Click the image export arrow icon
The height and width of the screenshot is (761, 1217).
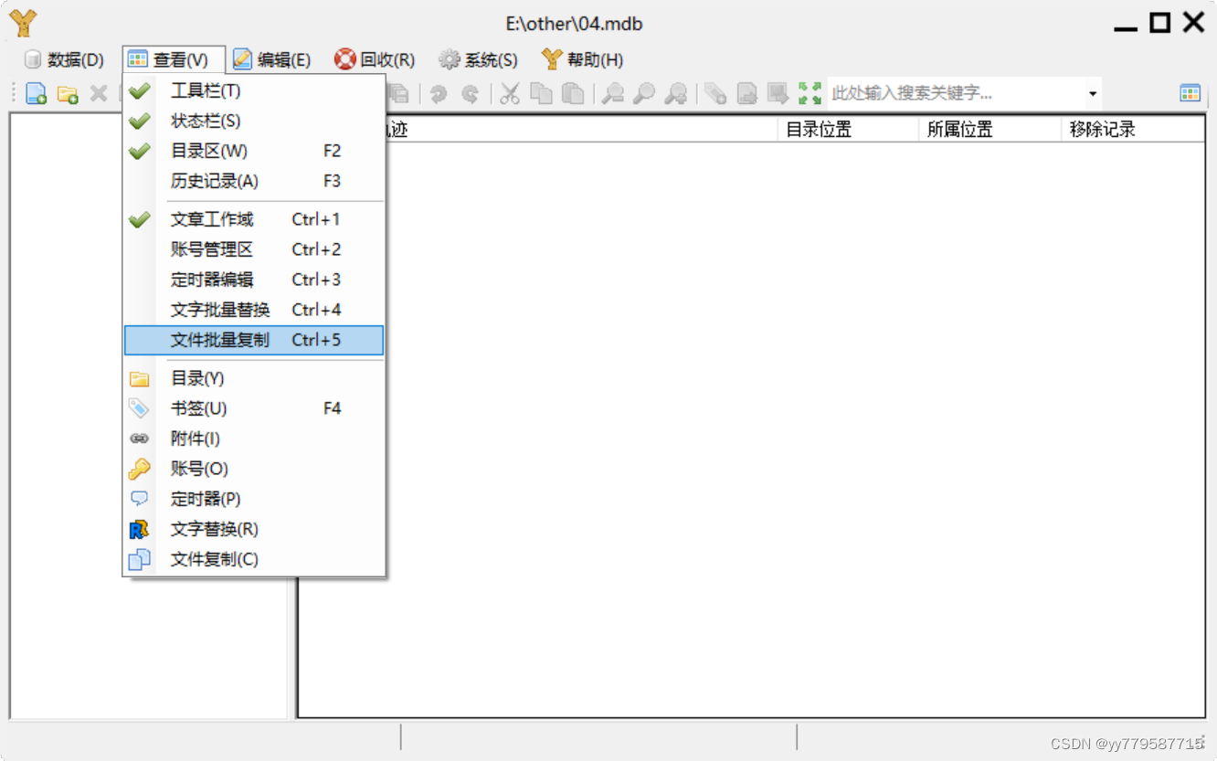pyautogui.click(x=778, y=93)
